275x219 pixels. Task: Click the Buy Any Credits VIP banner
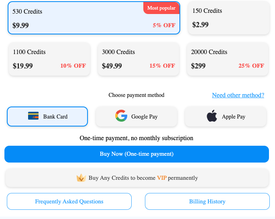137,178
